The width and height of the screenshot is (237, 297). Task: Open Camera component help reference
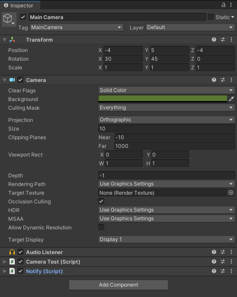coord(214,80)
